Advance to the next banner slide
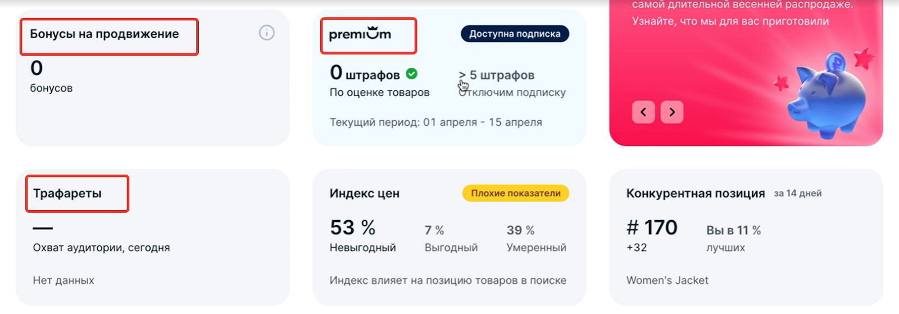The width and height of the screenshot is (899, 314). 672,112
